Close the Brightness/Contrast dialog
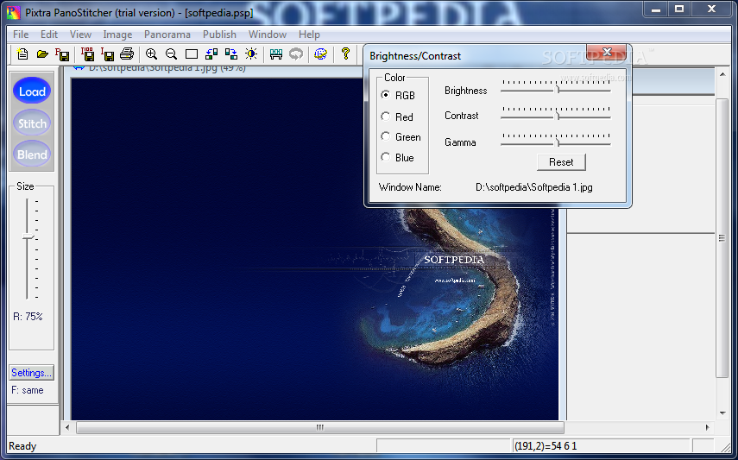Viewport: 738px width, 460px height. tap(607, 51)
